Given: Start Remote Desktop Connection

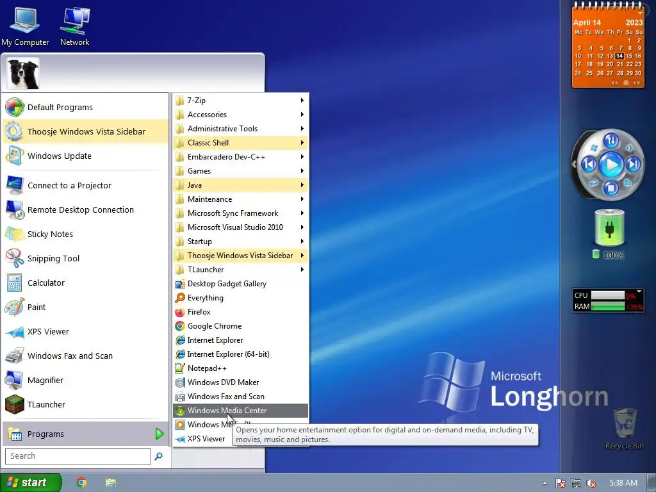Looking at the screenshot, I should tap(85, 209).
